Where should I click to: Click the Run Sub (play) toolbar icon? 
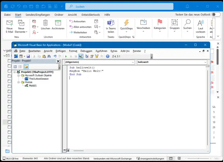point(66,56)
